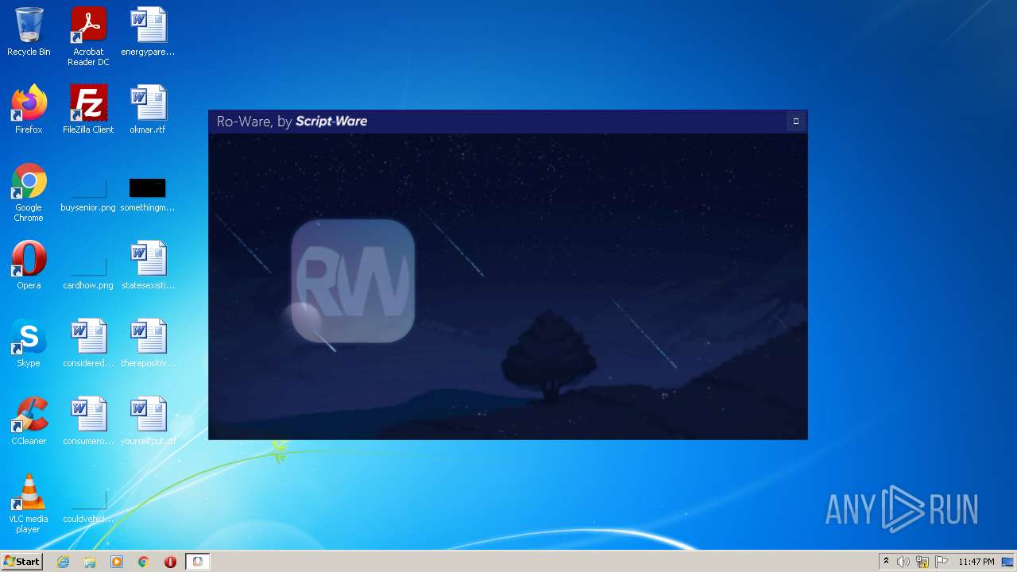This screenshot has width=1017, height=572.
Task: Open Internet Explorer from taskbar
Action: 63,562
